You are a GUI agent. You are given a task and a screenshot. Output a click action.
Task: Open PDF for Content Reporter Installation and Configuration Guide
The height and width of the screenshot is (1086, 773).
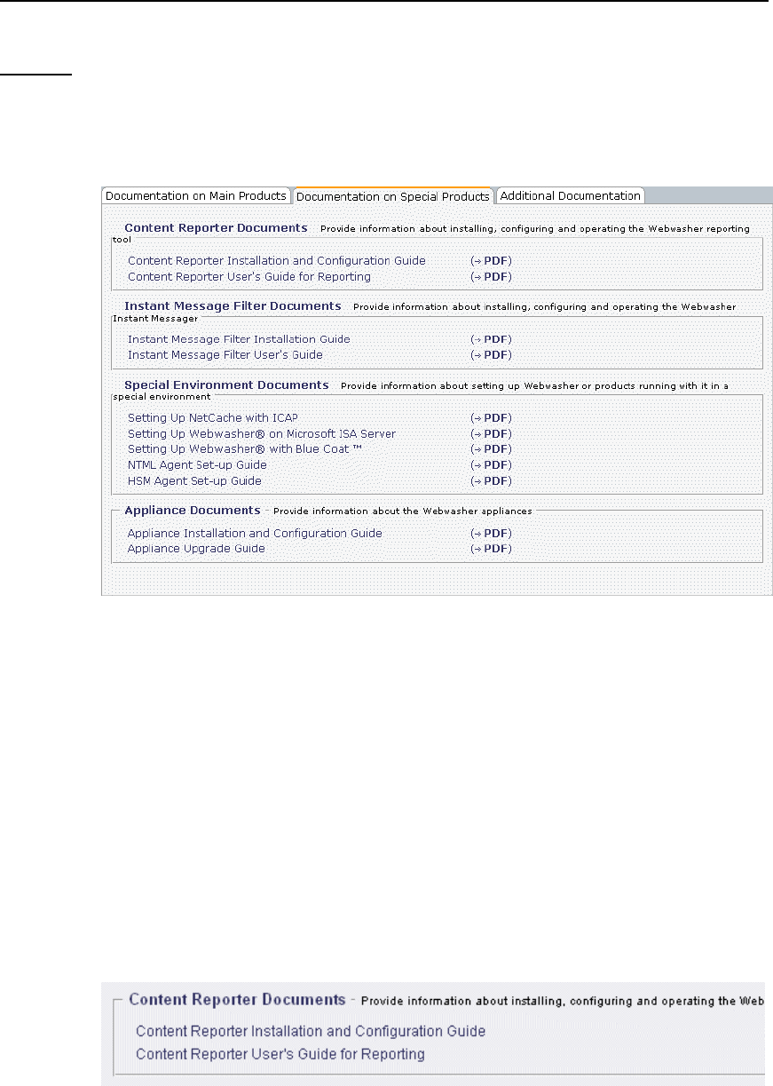pyautogui.click(x=491, y=261)
